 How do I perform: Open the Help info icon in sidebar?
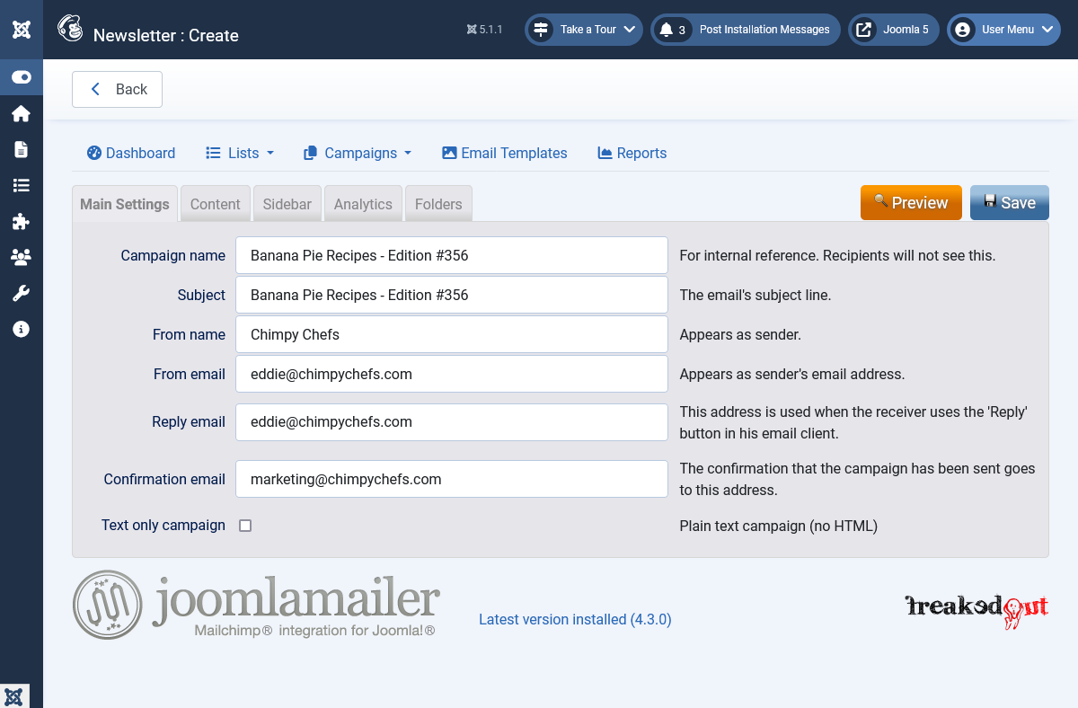click(x=22, y=329)
